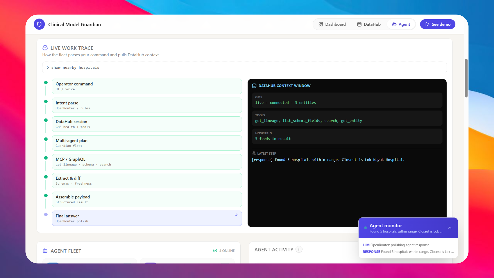
Task: Click the Dashboard grid icon
Action: pos(321,24)
